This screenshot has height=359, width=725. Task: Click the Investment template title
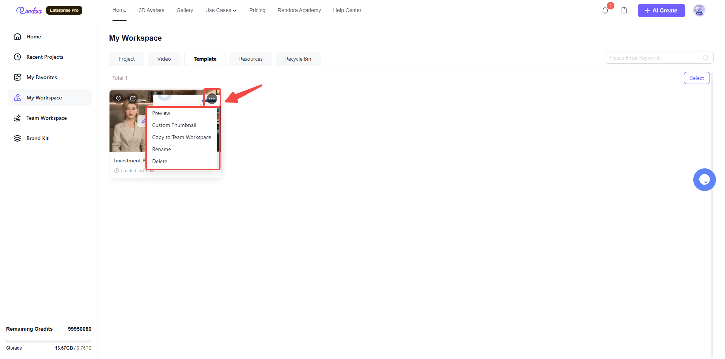130,160
